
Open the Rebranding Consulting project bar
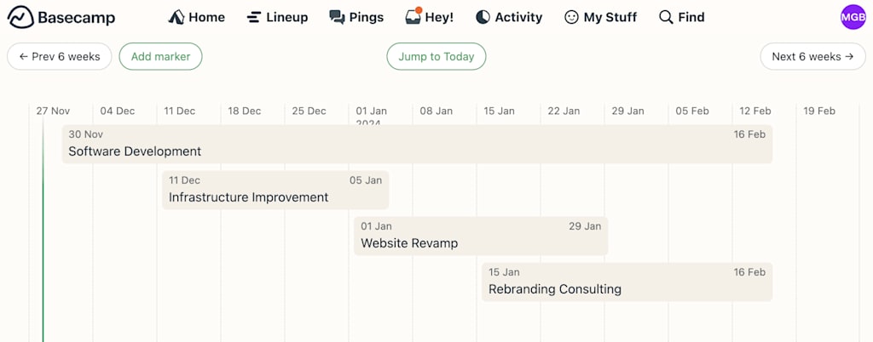click(x=627, y=282)
